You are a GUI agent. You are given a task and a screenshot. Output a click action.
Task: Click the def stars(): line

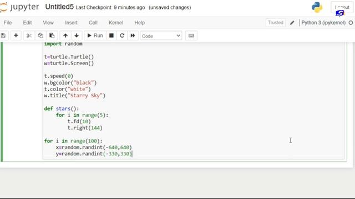point(62,108)
